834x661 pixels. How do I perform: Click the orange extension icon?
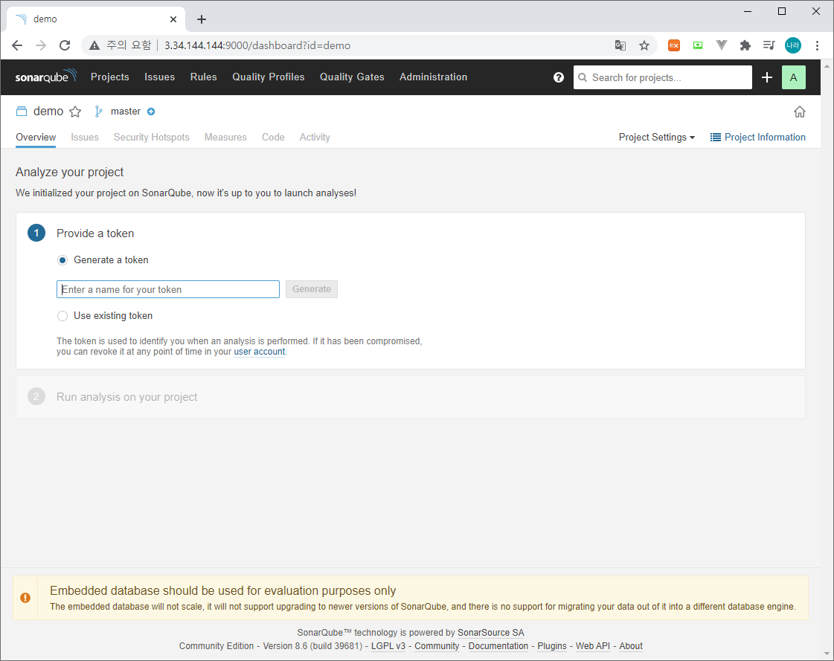(x=674, y=45)
